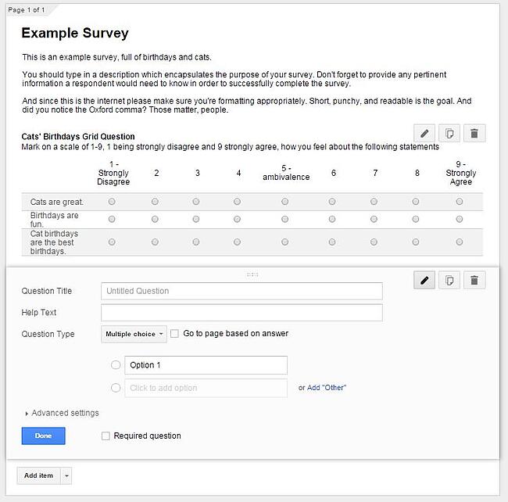Click the pencil icon for Untitled Question
This screenshot has width=508, height=502.
point(424,280)
